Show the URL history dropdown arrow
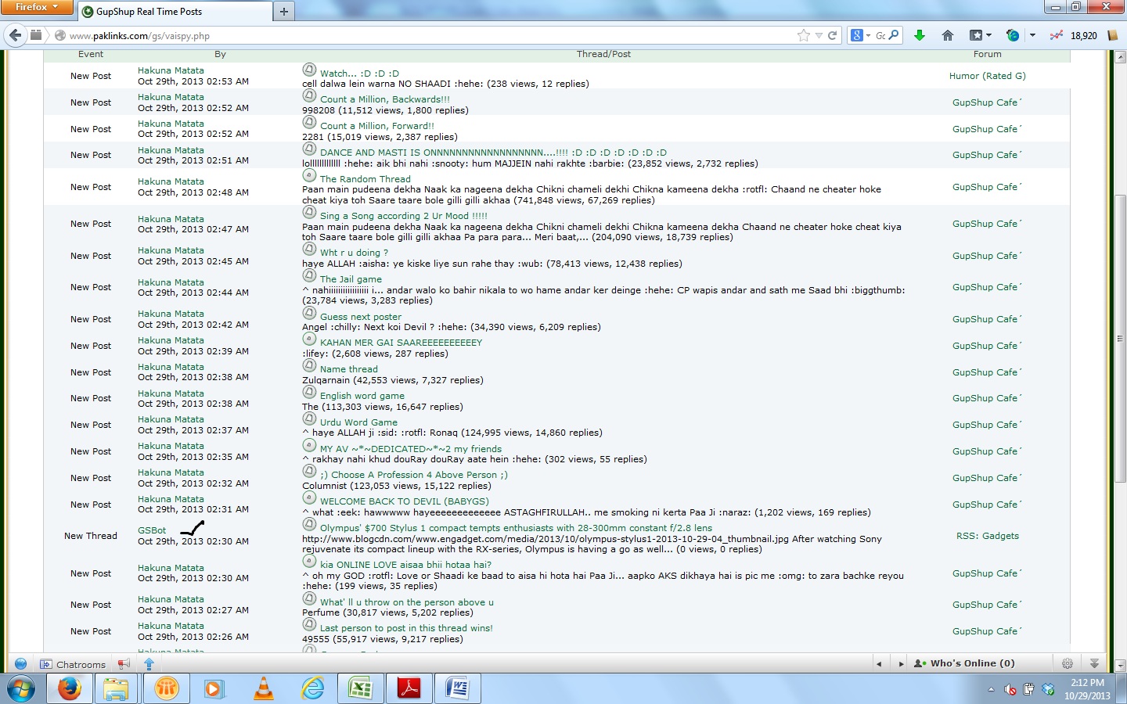 [819, 35]
